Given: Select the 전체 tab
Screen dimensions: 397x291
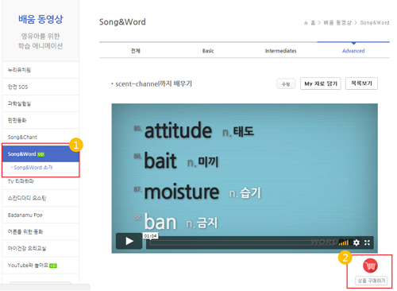Looking at the screenshot, I should 136,51.
